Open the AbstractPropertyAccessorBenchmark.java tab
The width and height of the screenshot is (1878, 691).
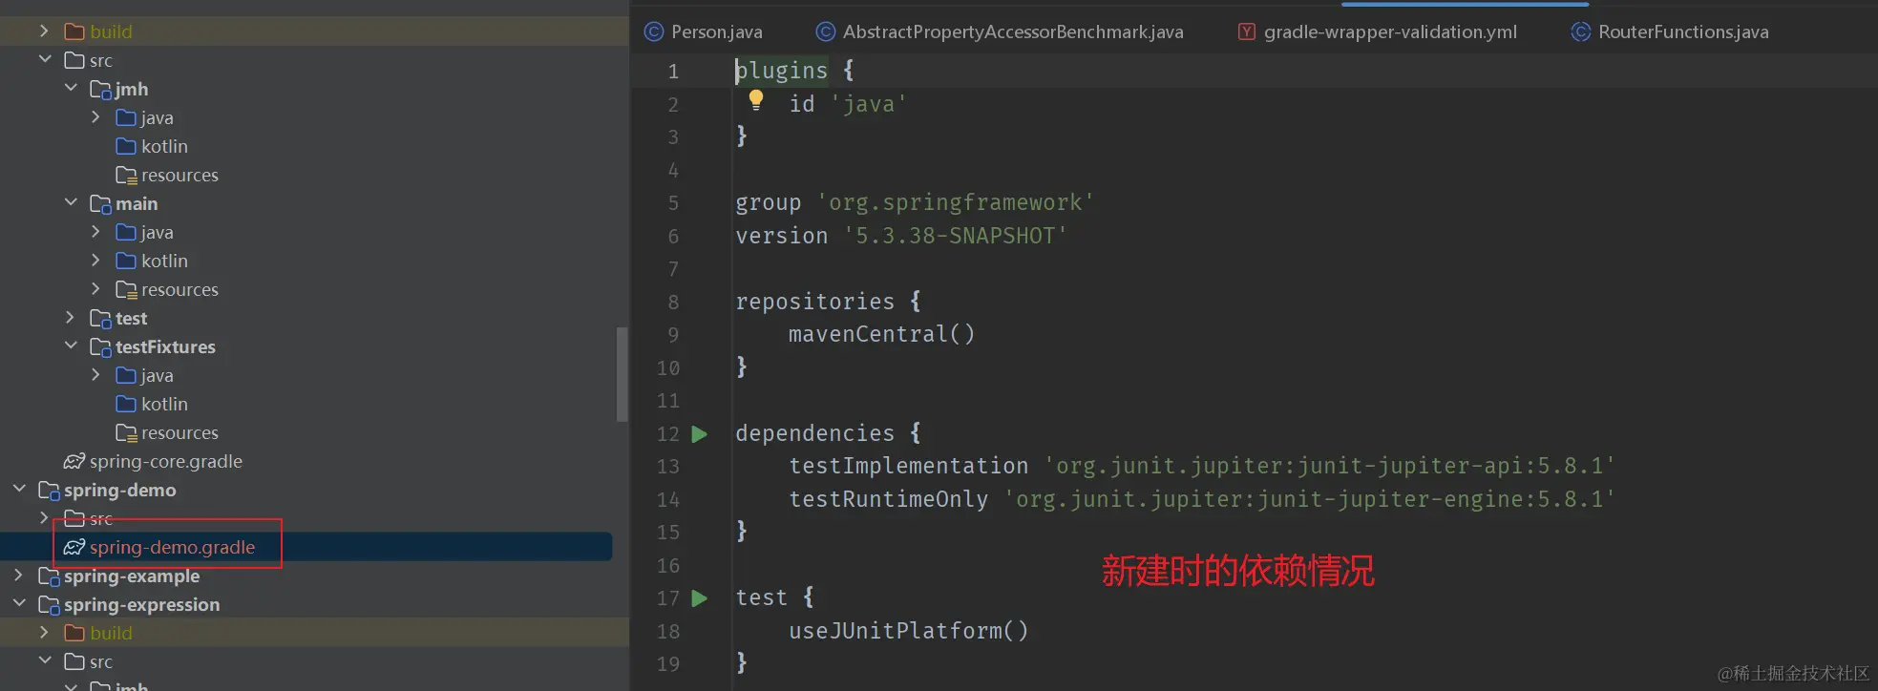[1000, 31]
